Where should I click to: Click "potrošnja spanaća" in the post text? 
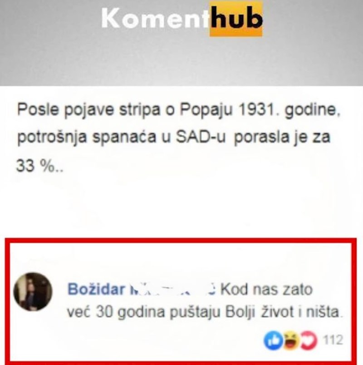pos(87,138)
